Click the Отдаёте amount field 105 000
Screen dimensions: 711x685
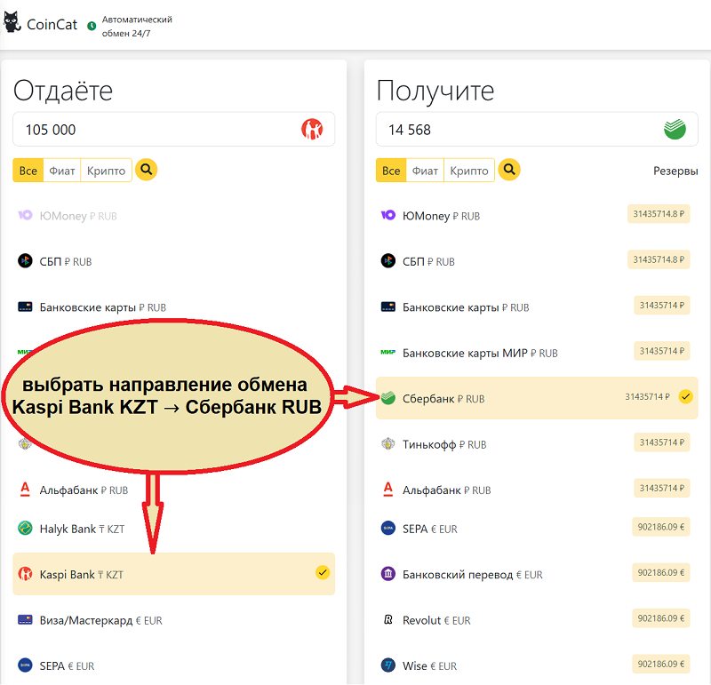coord(173,129)
